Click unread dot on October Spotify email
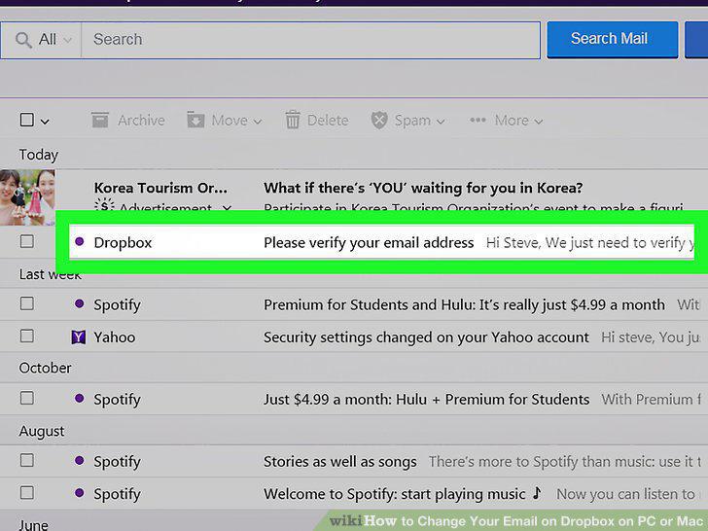The image size is (708, 531). [x=80, y=399]
